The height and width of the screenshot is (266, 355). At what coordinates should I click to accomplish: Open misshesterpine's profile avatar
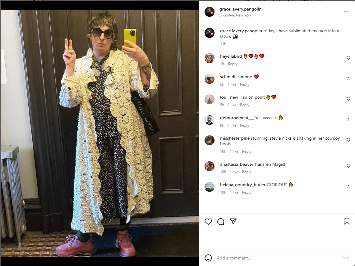(210, 140)
